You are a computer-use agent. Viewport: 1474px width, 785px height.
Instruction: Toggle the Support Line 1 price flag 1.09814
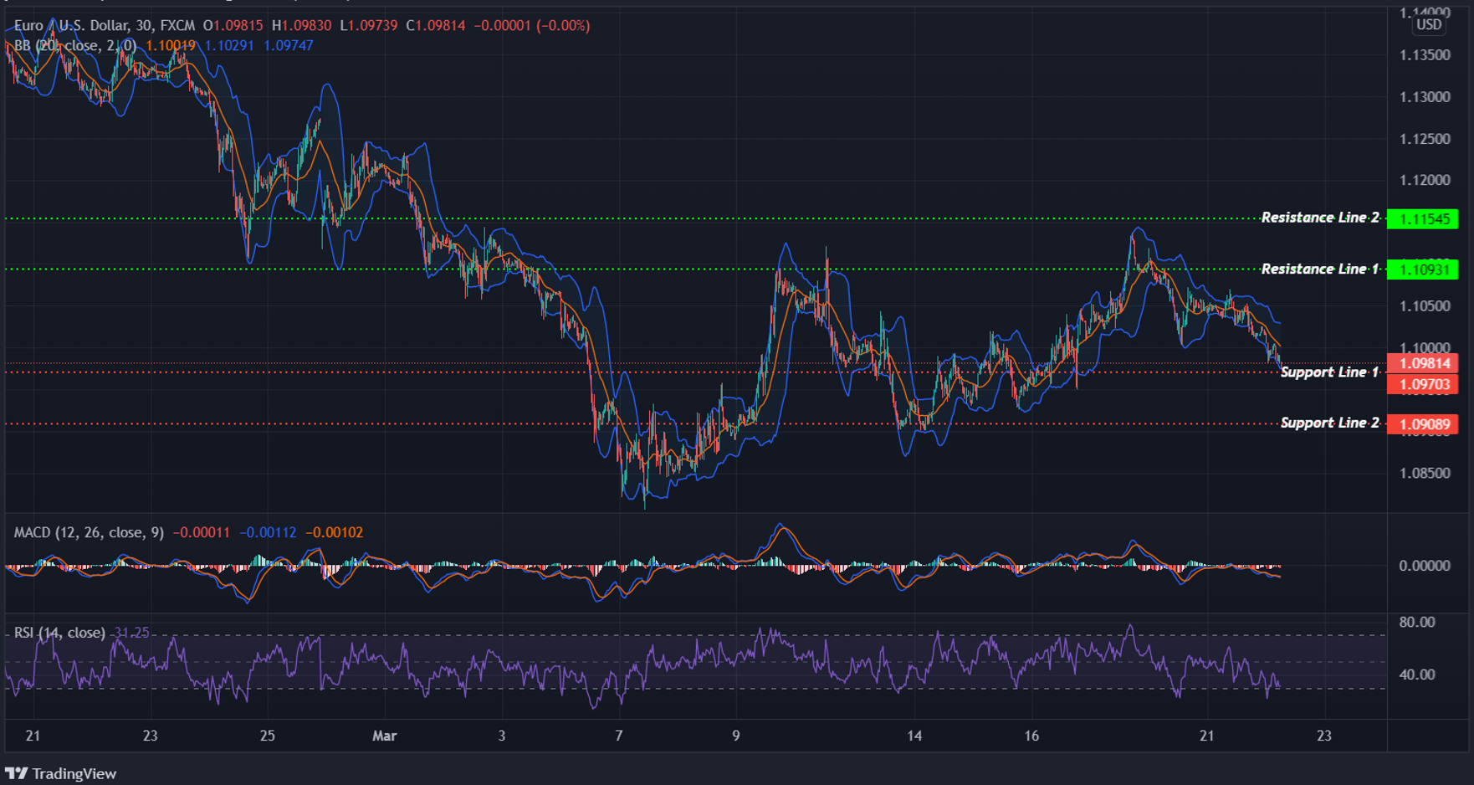pos(1425,362)
